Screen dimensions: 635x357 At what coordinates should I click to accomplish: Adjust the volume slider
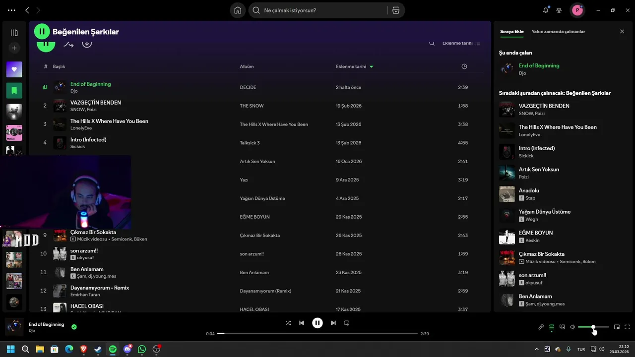coord(593,327)
